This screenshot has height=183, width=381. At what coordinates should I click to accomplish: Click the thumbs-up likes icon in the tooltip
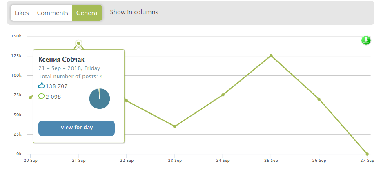click(41, 86)
